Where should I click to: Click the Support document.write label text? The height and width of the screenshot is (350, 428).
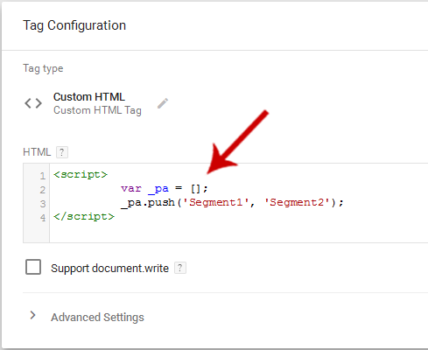pyautogui.click(x=109, y=269)
